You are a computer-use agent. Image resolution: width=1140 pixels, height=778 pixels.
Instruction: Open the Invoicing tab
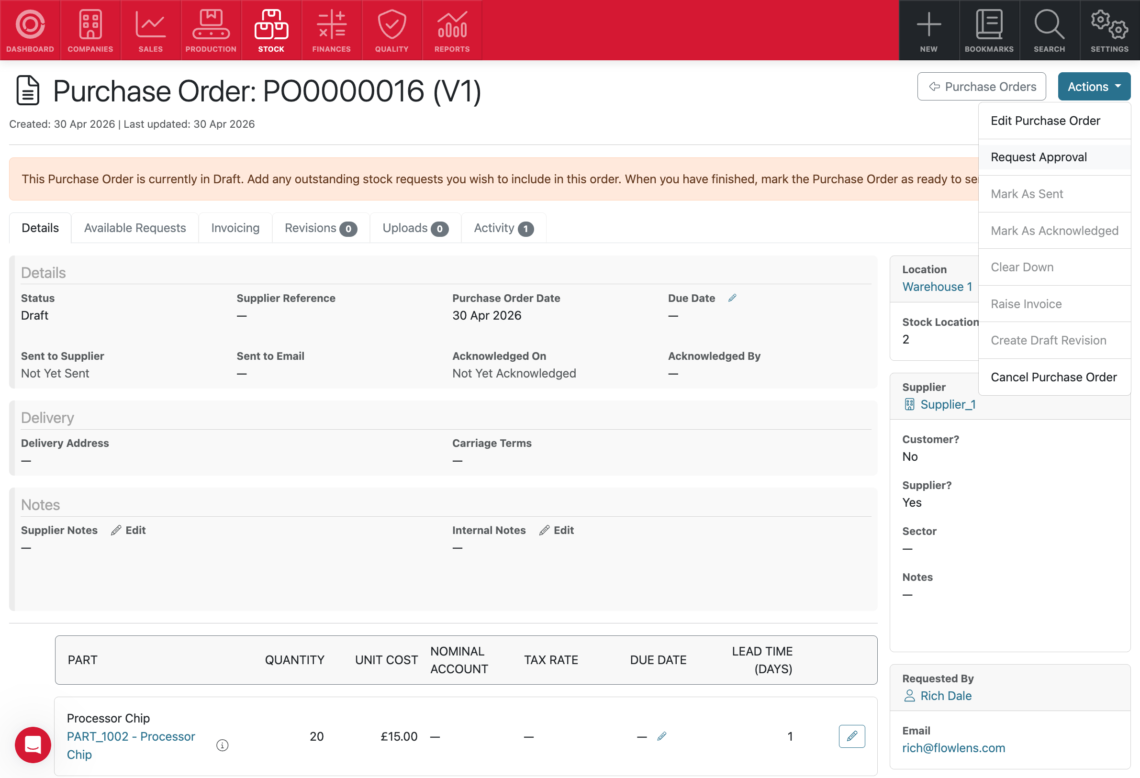click(x=235, y=228)
